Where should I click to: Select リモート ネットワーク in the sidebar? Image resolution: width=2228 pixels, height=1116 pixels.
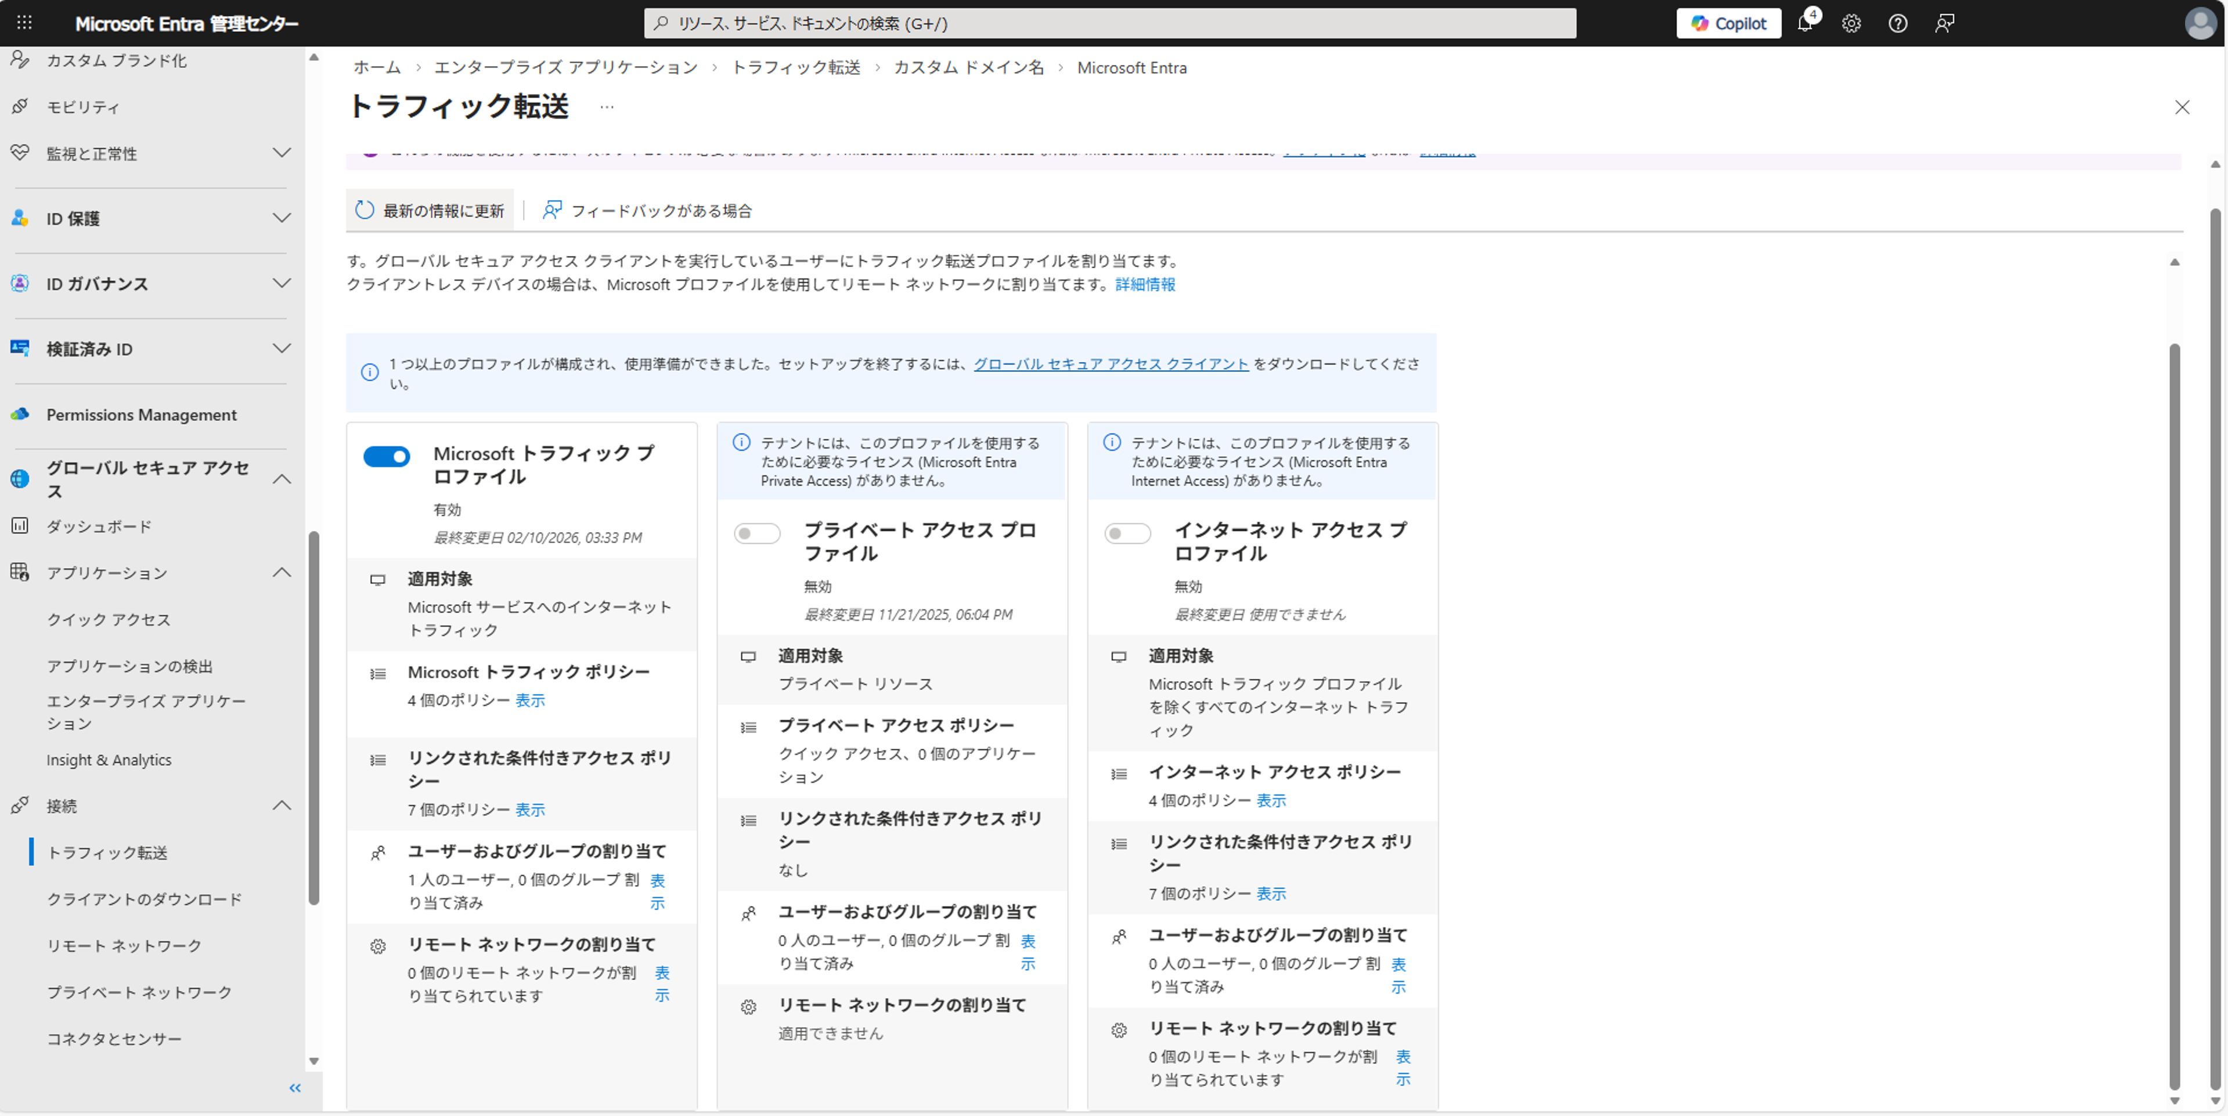tap(125, 946)
